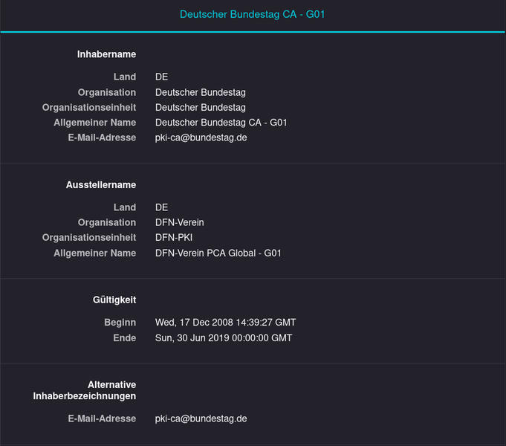Click DFN-Verein PCA Global - G01 value
The image size is (506, 446).
pos(218,253)
